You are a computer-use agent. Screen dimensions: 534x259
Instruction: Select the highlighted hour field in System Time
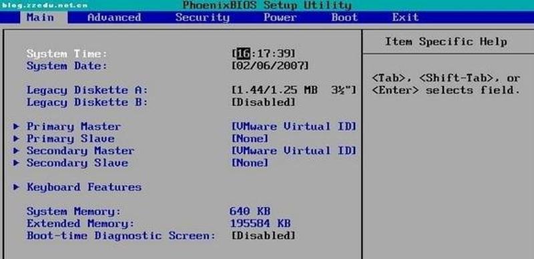[243, 54]
